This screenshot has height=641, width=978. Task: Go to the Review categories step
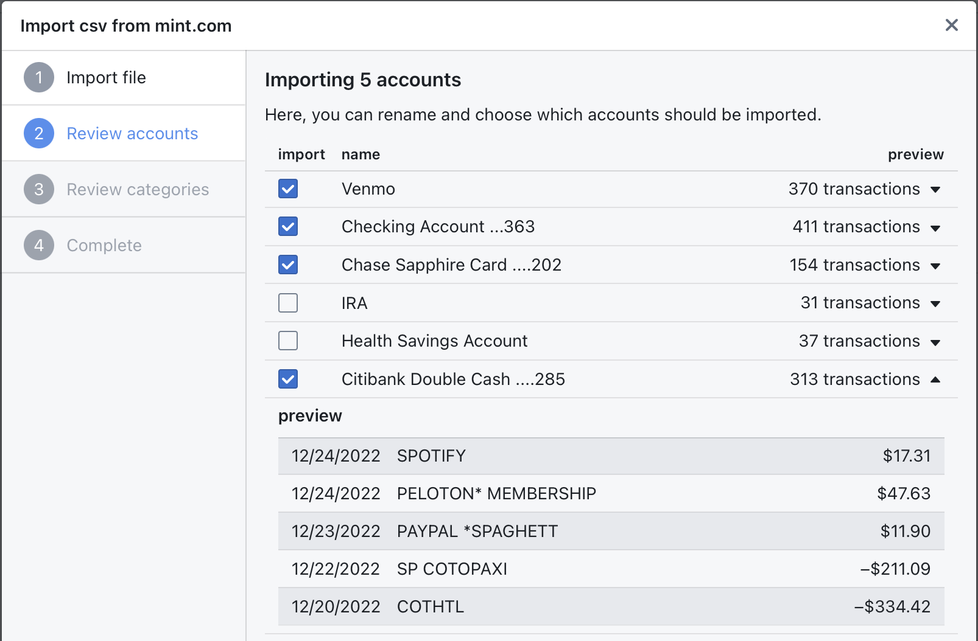[138, 189]
